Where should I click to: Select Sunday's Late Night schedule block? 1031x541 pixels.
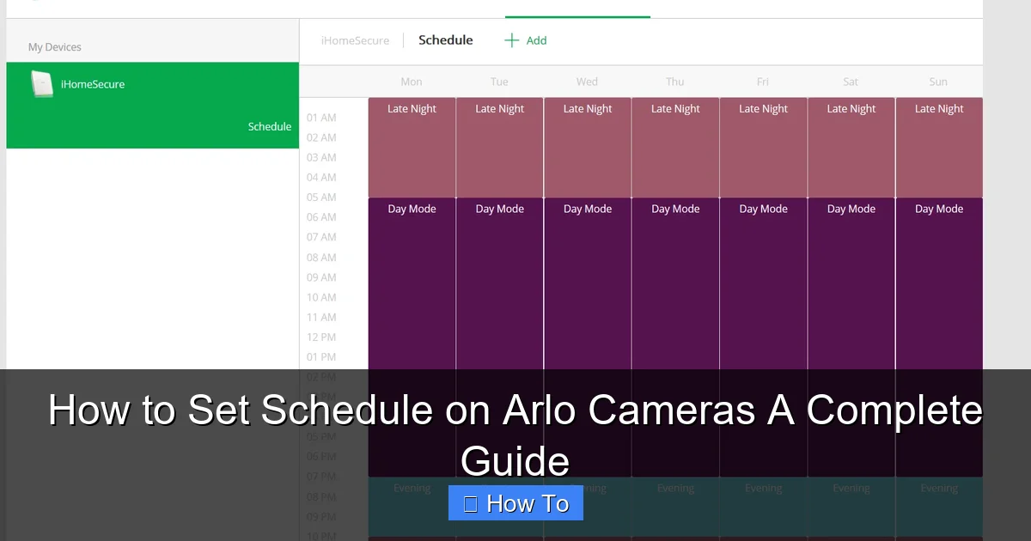938,146
